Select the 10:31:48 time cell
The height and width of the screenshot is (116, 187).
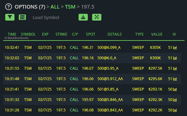(x=12, y=79)
